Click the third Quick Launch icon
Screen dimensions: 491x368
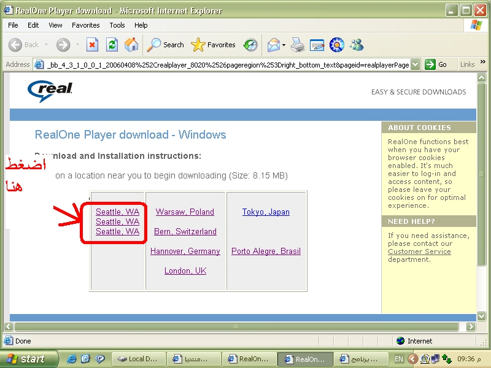[x=100, y=359]
